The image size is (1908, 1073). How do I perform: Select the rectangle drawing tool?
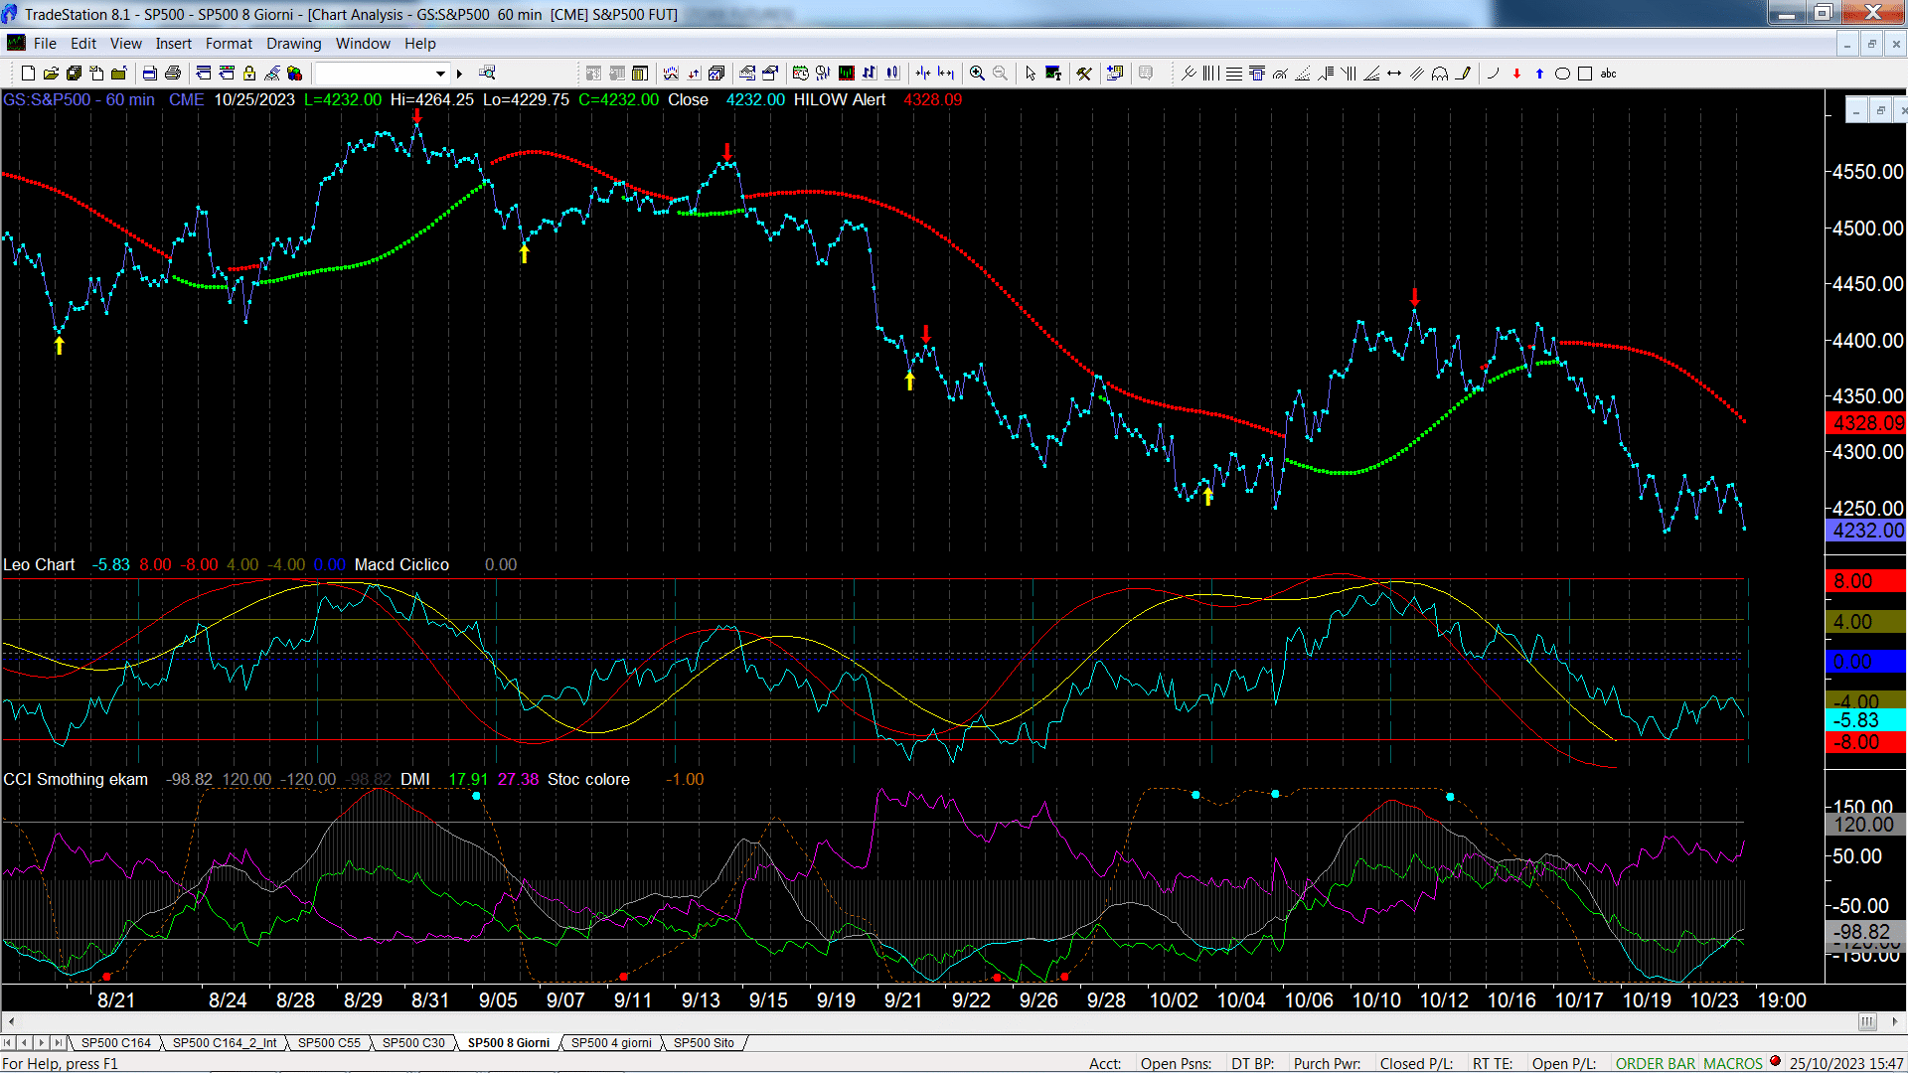pyautogui.click(x=1585, y=73)
